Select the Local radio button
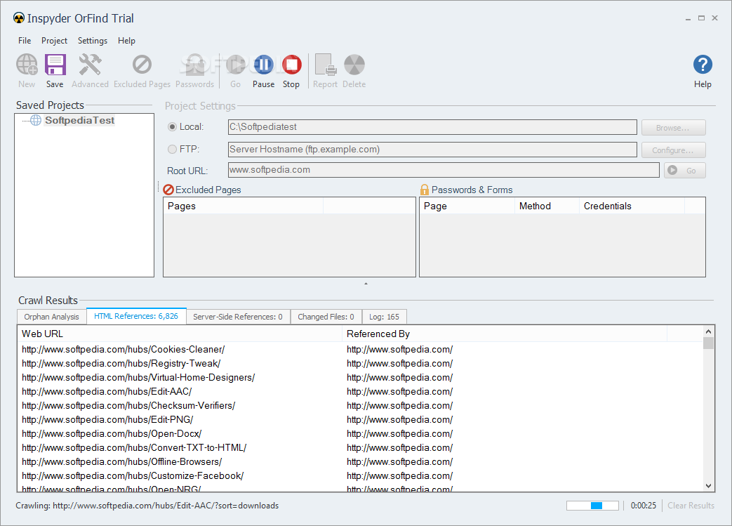This screenshot has width=732, height=526. (x=172, y=127)
